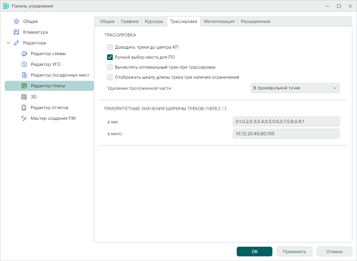
Task: Select the Редактор УГО icon
Action: [24, 64]
